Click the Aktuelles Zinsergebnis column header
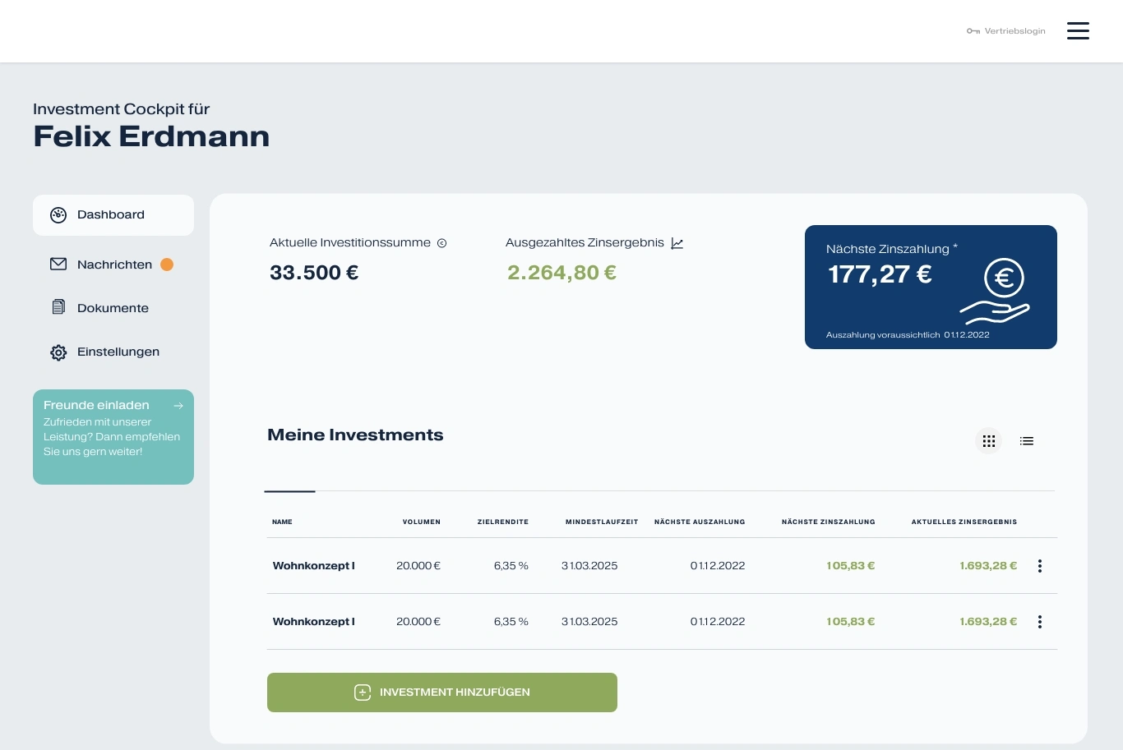The height and width of the screenshot is (750, 1123). click(964, 522)
